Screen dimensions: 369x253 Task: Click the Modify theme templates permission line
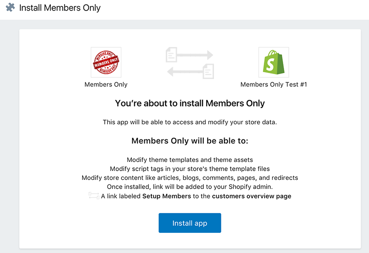(190, 160)
